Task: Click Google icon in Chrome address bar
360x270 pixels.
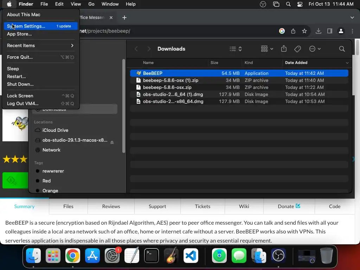Action: 282,31
